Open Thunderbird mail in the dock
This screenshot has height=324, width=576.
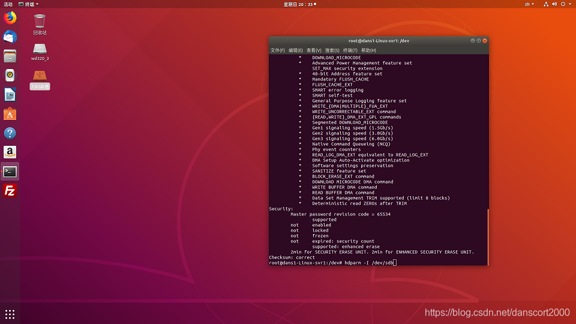[x=10, y=37]
